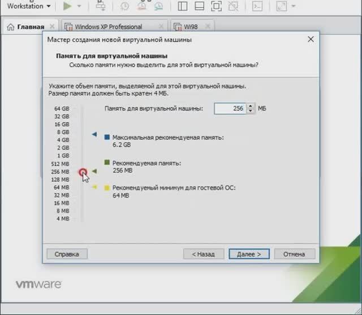Click the 6.2 GB maximum memory value
The width and height of the screenshot is (362, 315).
pos(122,145)
